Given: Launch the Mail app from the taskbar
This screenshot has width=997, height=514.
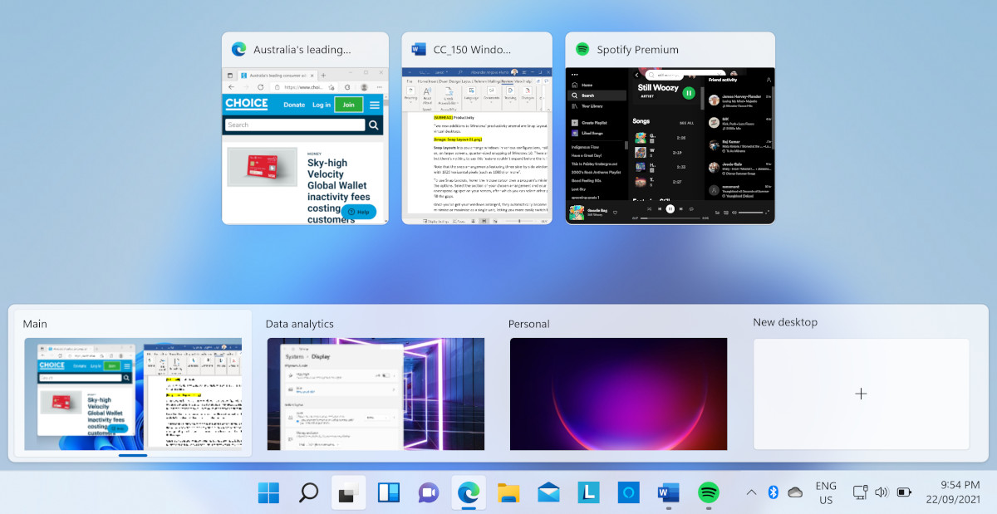Looking at the screenshot, I should (x=548, y=492).
